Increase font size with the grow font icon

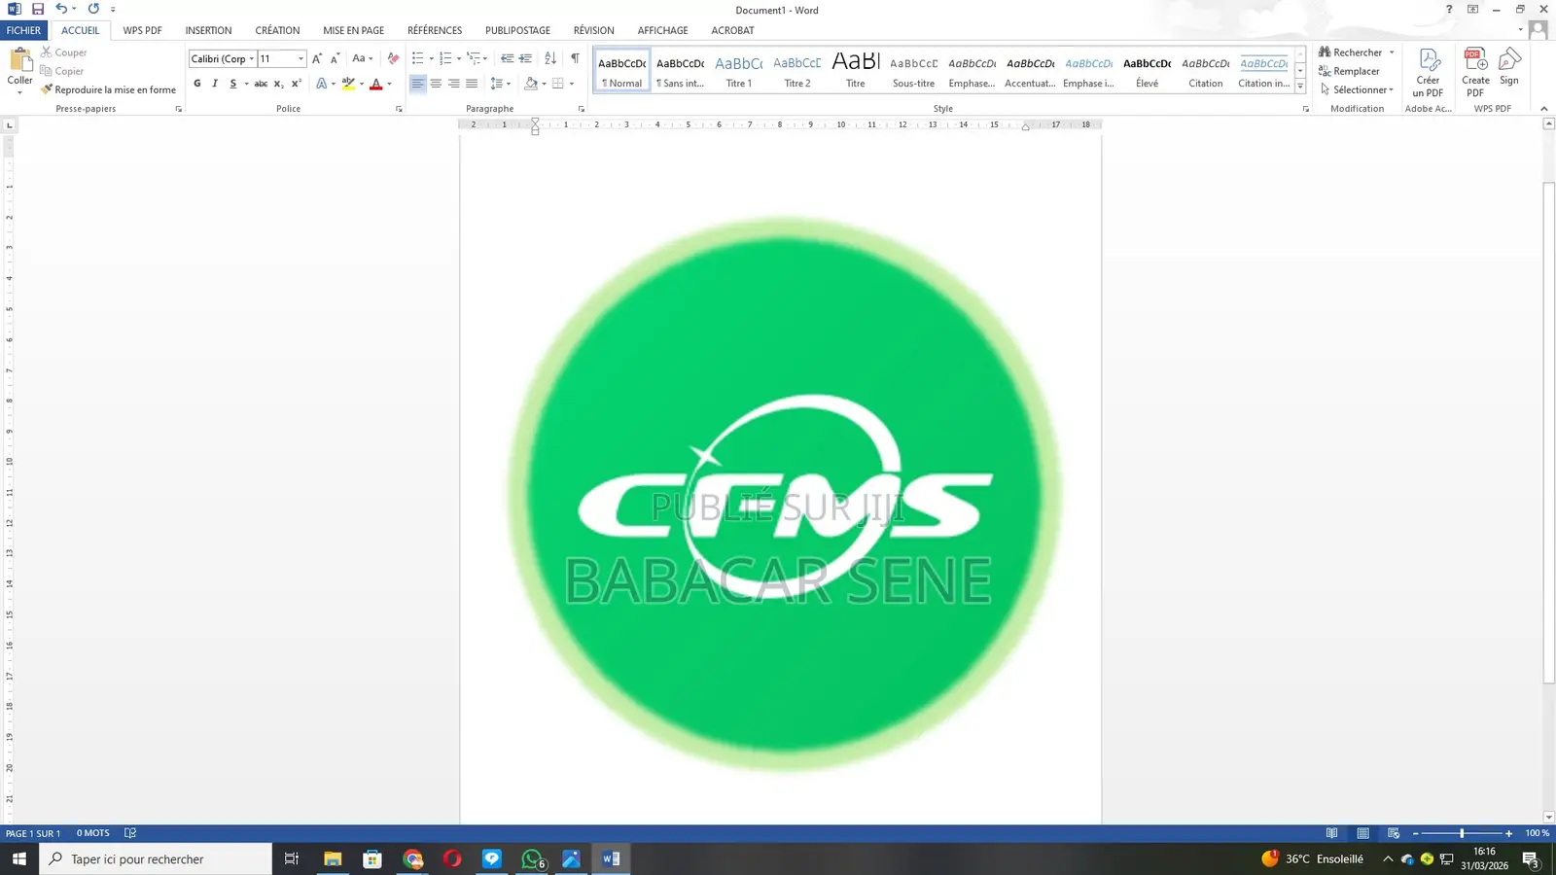click(317, 58)
